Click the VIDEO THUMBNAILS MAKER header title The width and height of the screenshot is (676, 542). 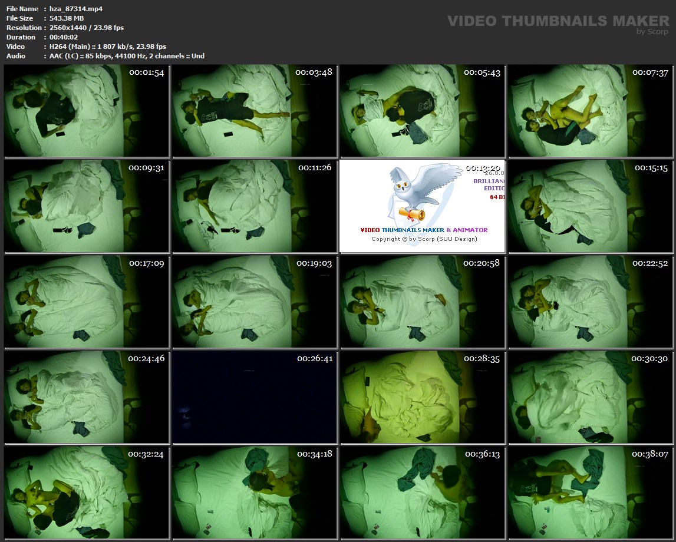pyautogui.click(x=558, y=21)
